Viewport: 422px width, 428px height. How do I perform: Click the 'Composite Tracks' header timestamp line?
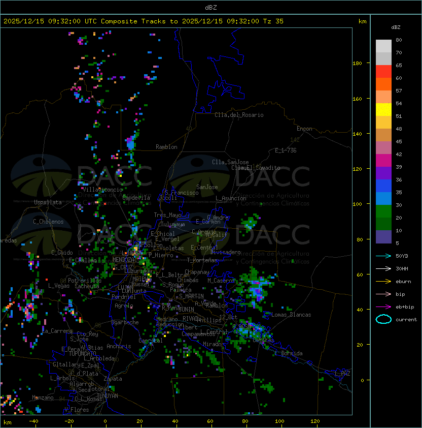click(x=144, y=21)
